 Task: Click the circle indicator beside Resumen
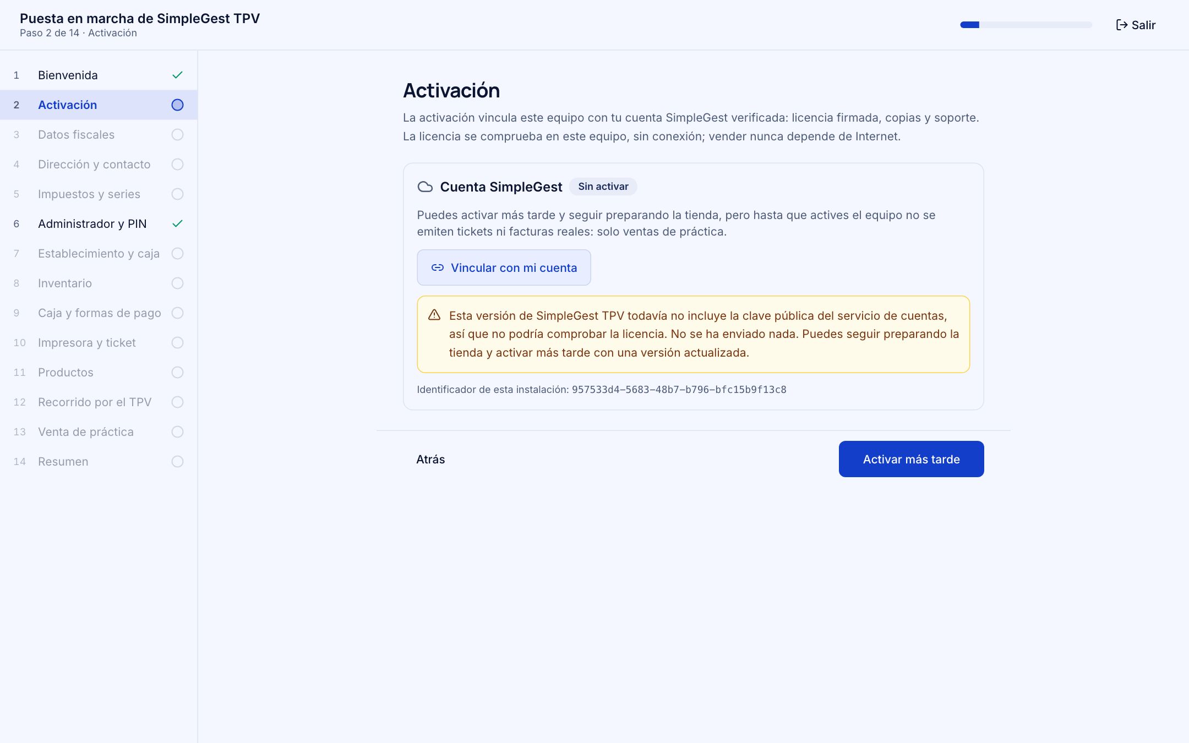tap(177, 461)
